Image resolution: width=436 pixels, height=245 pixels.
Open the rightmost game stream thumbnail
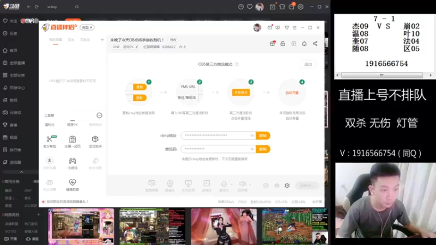tap(295, 226)
